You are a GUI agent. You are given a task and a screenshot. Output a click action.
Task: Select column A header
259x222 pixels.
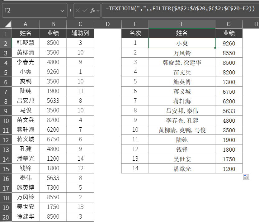point(26,24)
